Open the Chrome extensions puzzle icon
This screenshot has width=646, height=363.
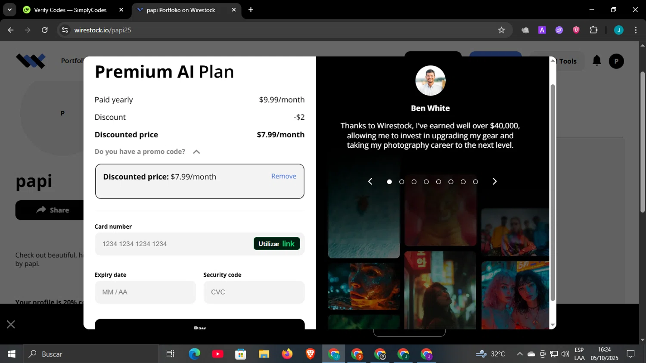tap(593, 30)
